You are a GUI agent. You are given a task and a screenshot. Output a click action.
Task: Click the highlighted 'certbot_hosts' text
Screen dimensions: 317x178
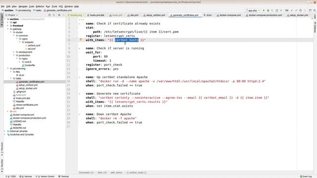click(x=127, y=40)
